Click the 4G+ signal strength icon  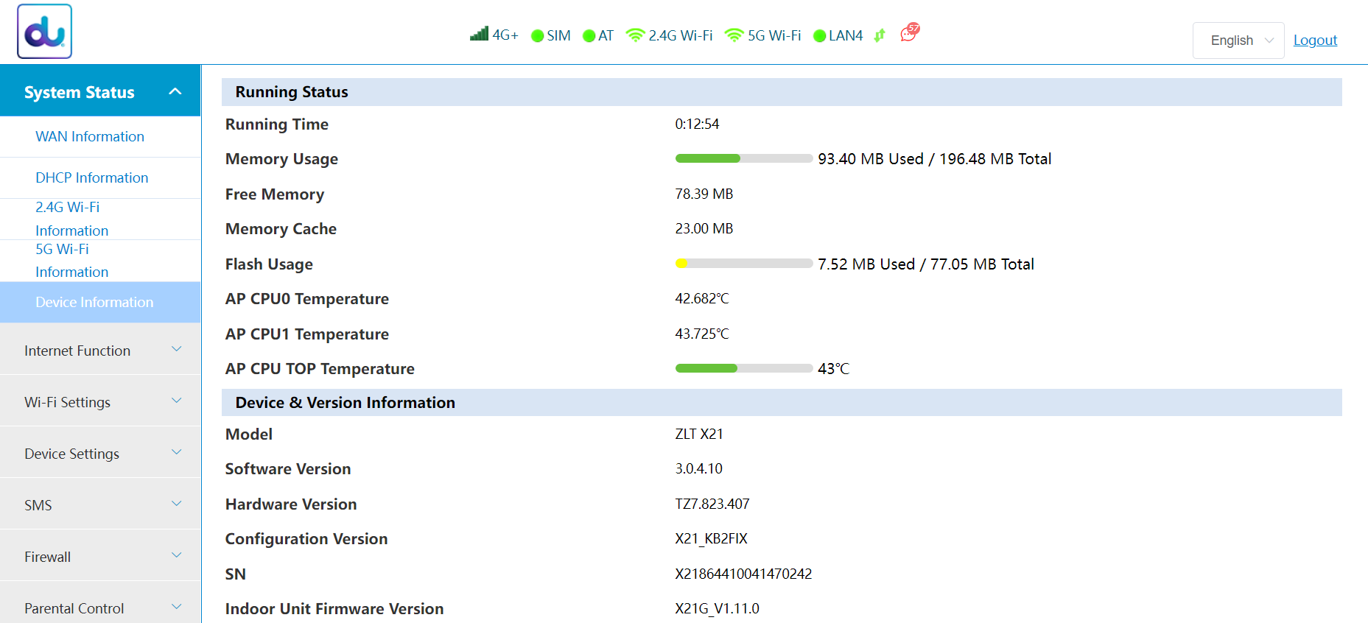coord(480,34)
